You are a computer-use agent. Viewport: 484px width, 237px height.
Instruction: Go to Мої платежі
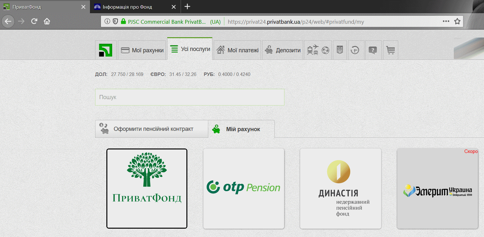[x=238, y=50]
